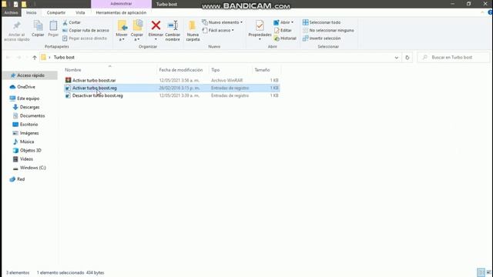
Task: Sort by Fecha de modificación column
Action: [181, 70]
